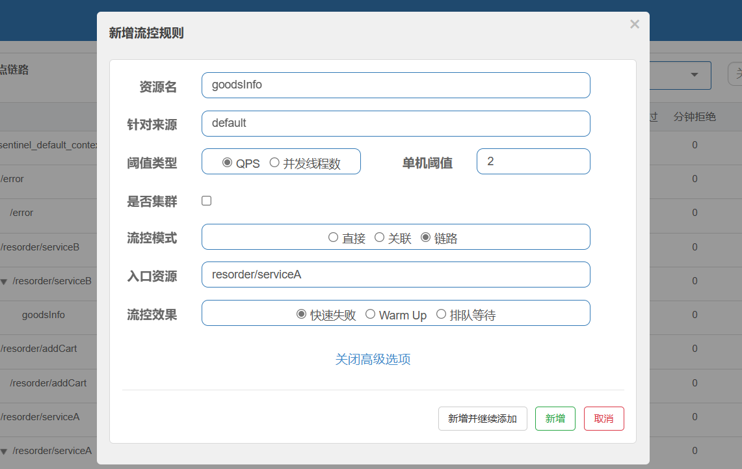Cancel with the 取消 button

pos(603,419)
